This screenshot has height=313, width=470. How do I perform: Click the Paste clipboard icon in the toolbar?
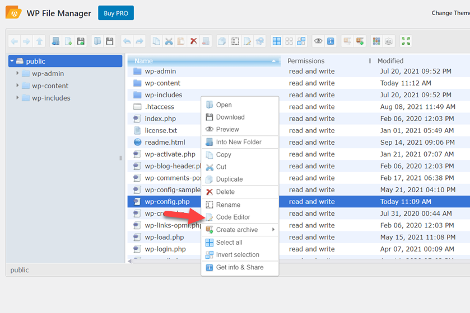tap(181, 41)
